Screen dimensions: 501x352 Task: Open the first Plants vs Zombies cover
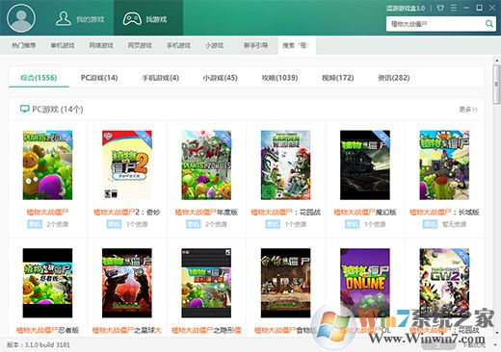(x=47, y=164)
